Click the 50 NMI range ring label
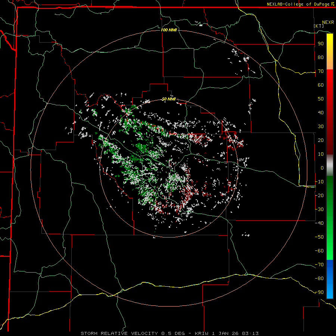Image resolution: width=336 pixels, height=336 pixels. point(169,99)
